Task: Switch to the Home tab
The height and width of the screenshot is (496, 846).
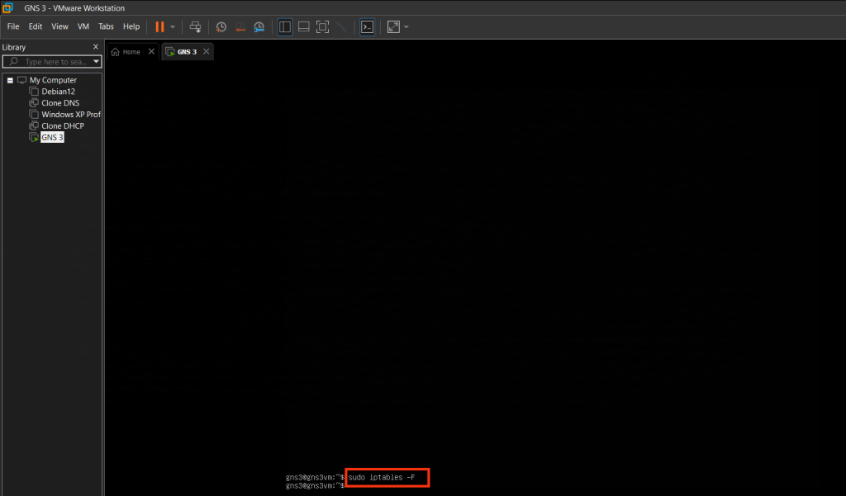Action: [126, 51]
